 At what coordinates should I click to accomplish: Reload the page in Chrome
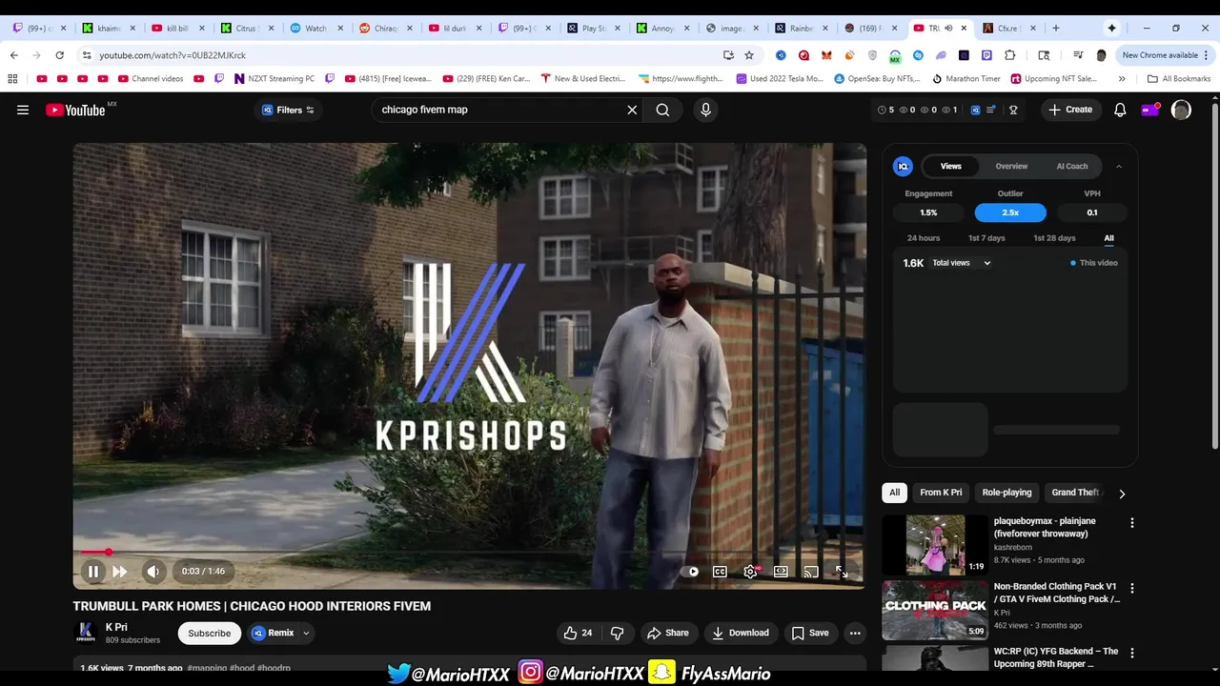click(59, 55)
